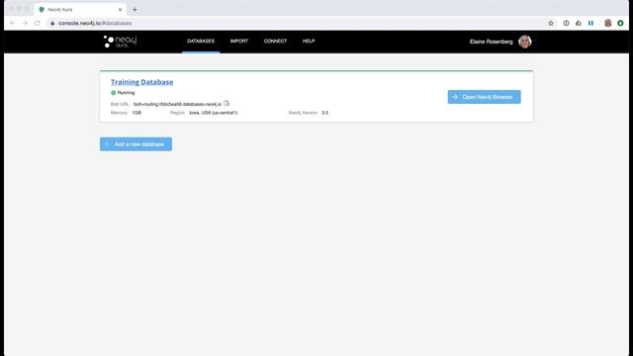Click the browser back arrow
This screenshot has width=633, height=356.
[13, 23]
